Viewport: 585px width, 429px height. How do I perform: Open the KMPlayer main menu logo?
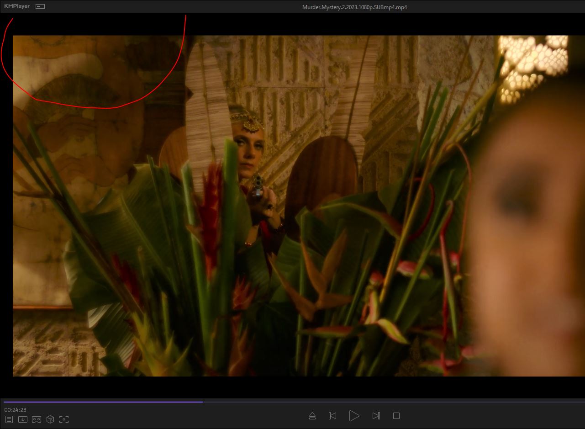17,6
